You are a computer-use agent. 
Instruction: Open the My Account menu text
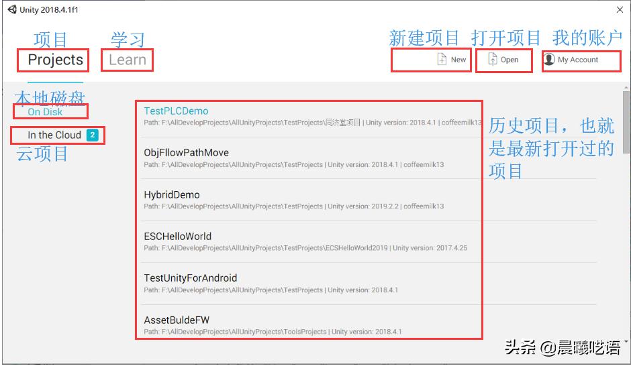pyautogui.click(x=578, y=60)
